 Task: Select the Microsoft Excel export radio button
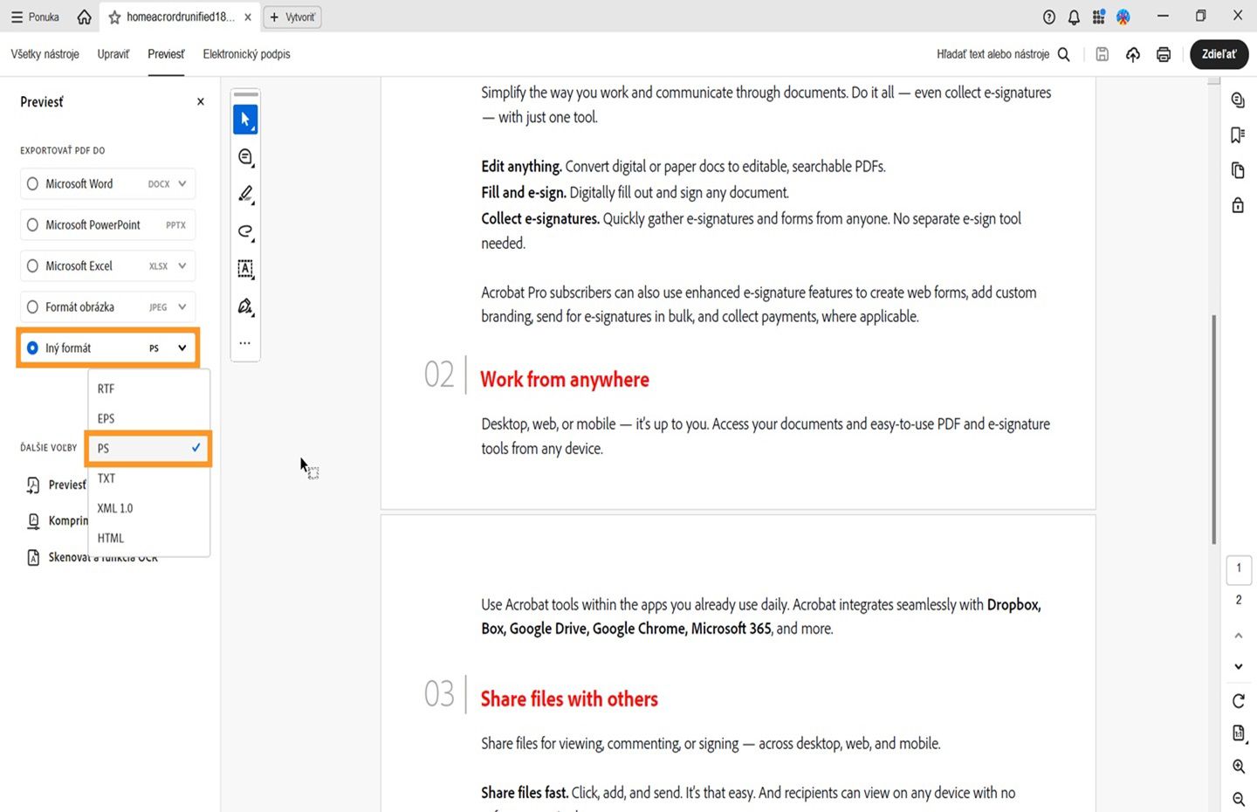(32, 265)
